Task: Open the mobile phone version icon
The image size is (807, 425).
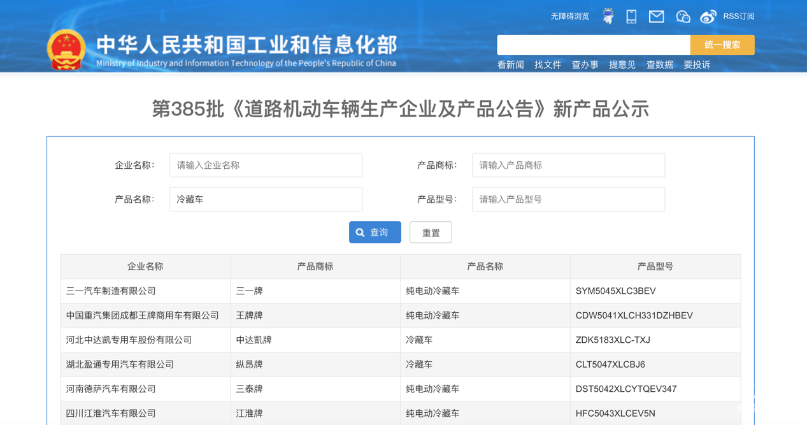Action: (x=631, y=17)
